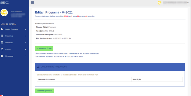Viewport: 191px width, 96px height.
Task: Click the Editais copy icon
Action: pyautogui.click(x=2, y=49)
